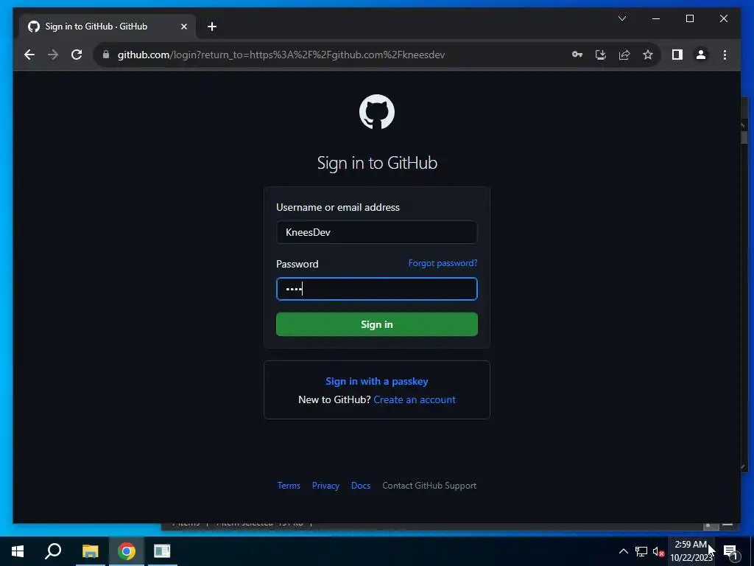Focus the Password input field
This screenshot has width=754, height=566.
pos(376,289)
